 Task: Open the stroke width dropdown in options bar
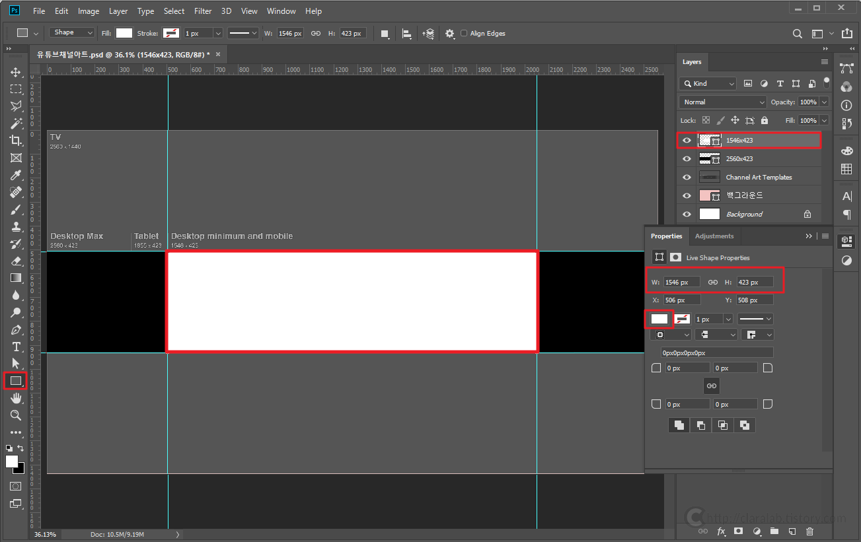[218, 33]
